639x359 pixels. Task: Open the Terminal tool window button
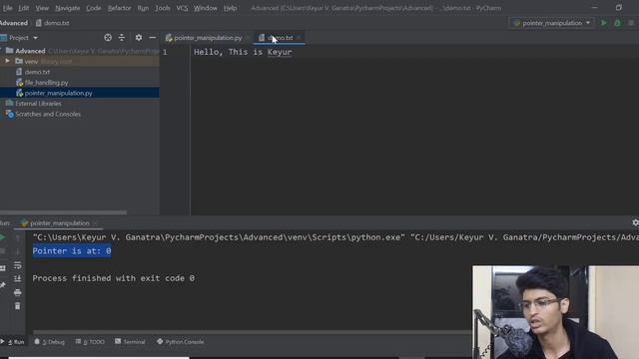coord(130,342)
